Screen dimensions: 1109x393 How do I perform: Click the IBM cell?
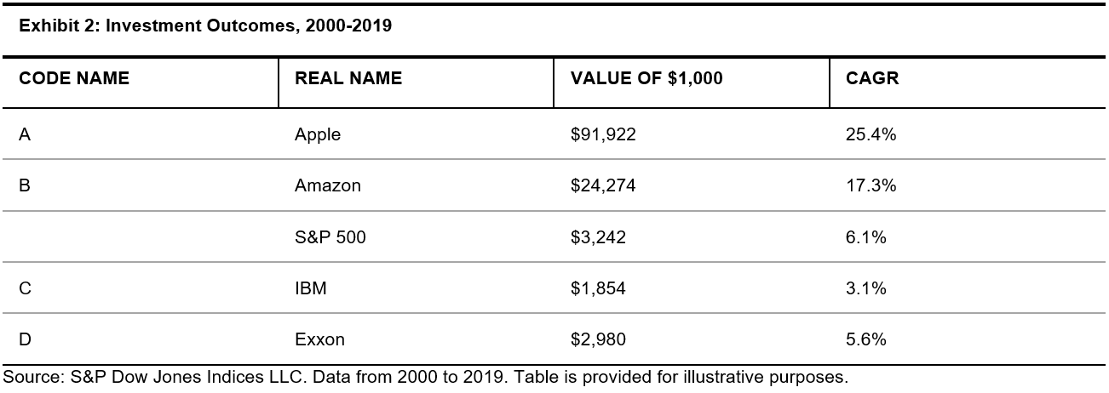[x=311, y=288]
